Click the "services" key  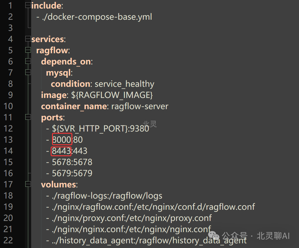click(x=48, y=39)
